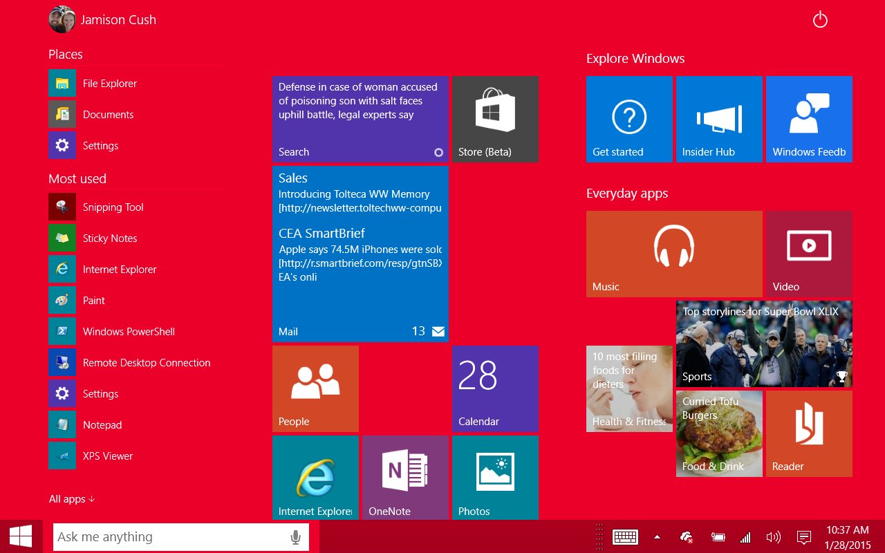Screen dimensions: 885x553
Task: Open the Windows Feedback tile
Action: click(809, 119)
